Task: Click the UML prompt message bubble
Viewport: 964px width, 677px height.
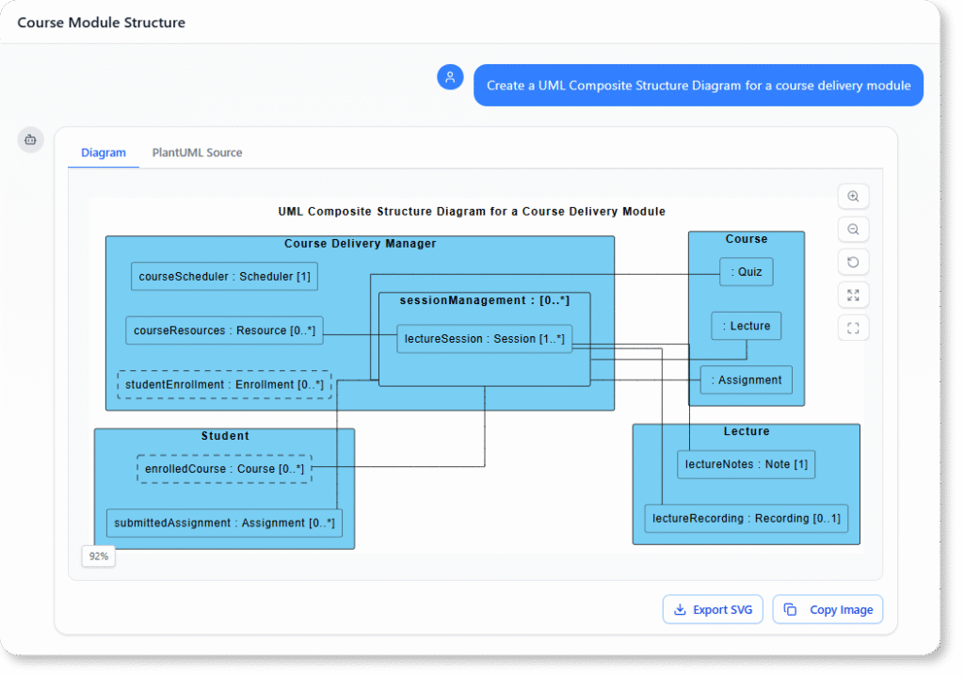Action: (x=699, y=85)
